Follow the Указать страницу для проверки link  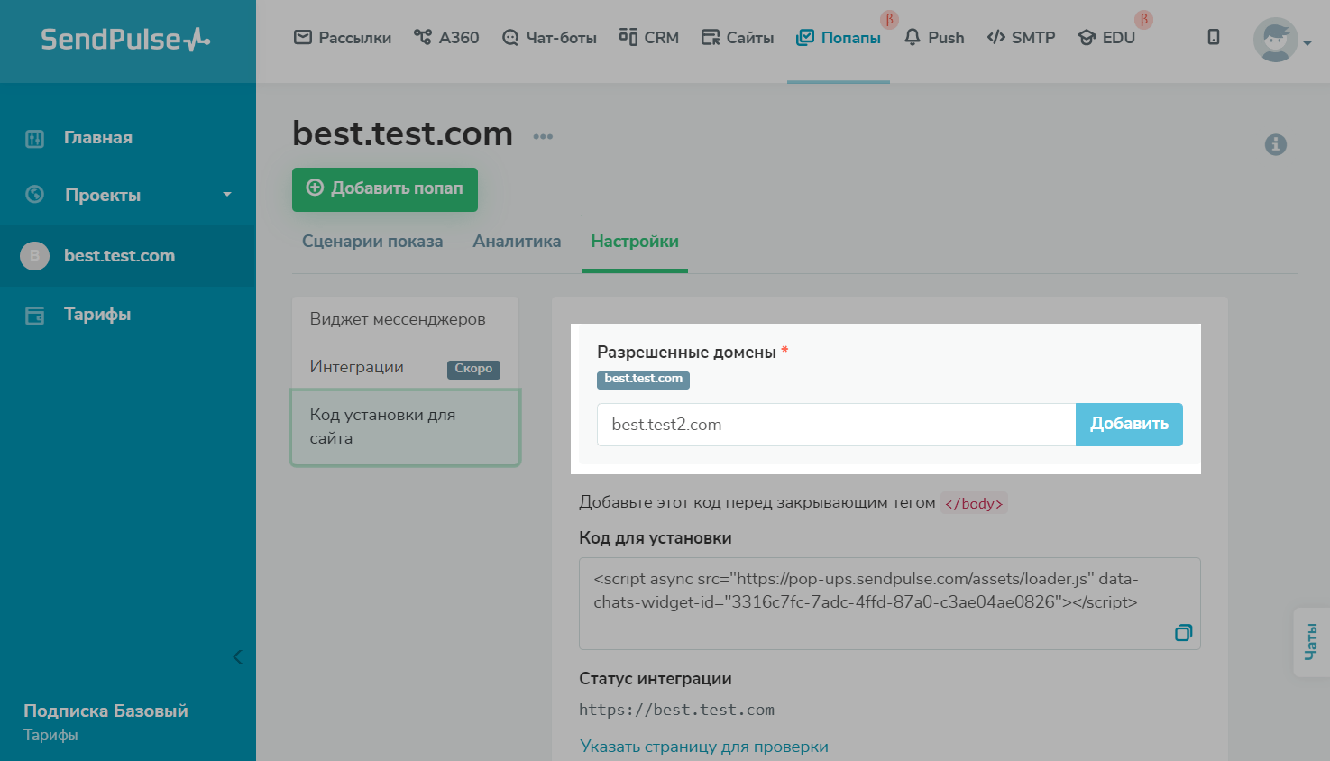click(703, 747)
